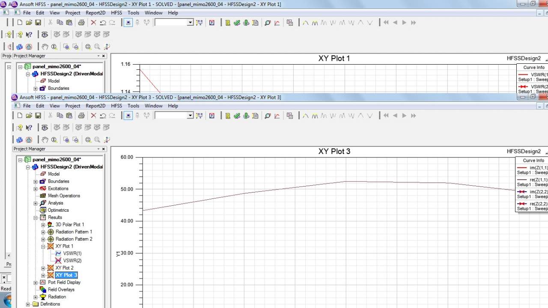Open Project menu in XY Plot 1 window
548x308 pixels.
[x=73, y=13]
